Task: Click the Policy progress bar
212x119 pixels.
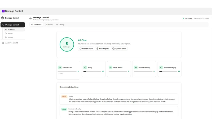Action: point(92,71)
